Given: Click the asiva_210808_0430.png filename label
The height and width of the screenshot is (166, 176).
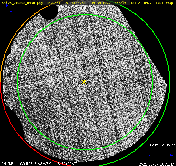Looking at the screenshot, I should 22,3.
